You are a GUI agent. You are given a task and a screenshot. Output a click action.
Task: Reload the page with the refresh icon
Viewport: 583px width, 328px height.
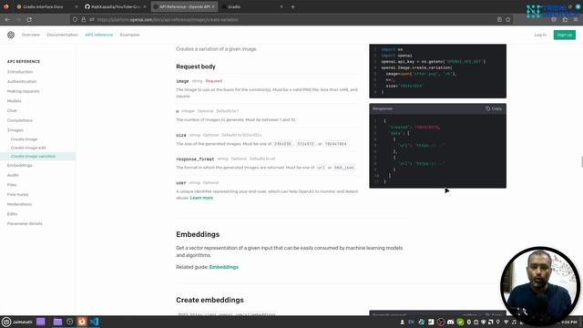[x=29, y=19]
